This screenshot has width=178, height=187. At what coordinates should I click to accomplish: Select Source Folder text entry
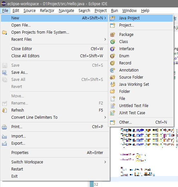pos(131,77)
